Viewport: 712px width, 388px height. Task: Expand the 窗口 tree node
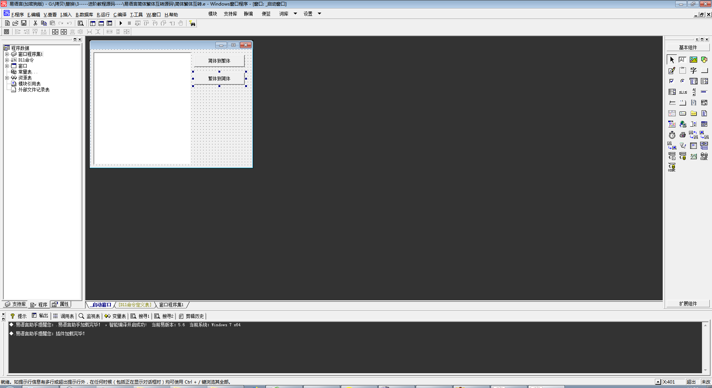(7, 66)
